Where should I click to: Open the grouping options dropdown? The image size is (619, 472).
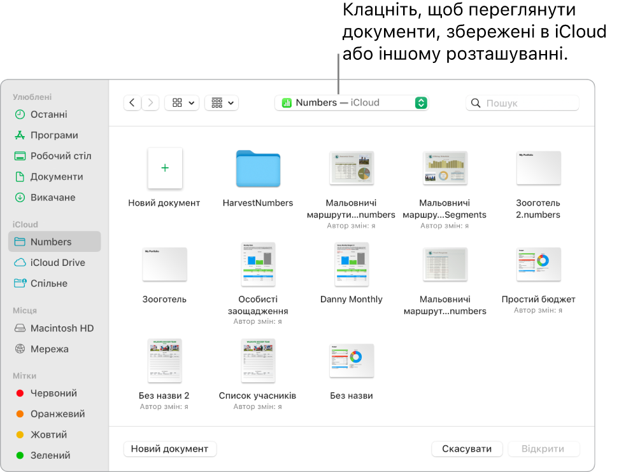coord(222,103)
